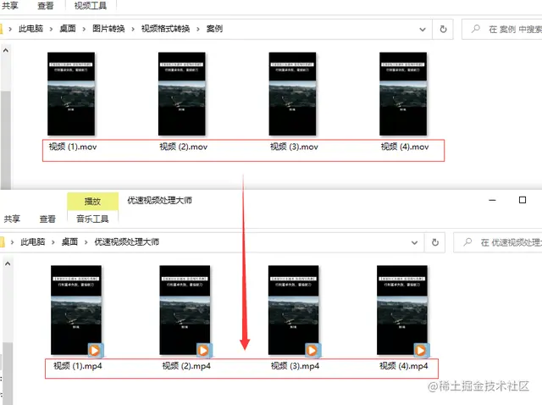Click file name 视频 (4).mov

pos(405,147)
